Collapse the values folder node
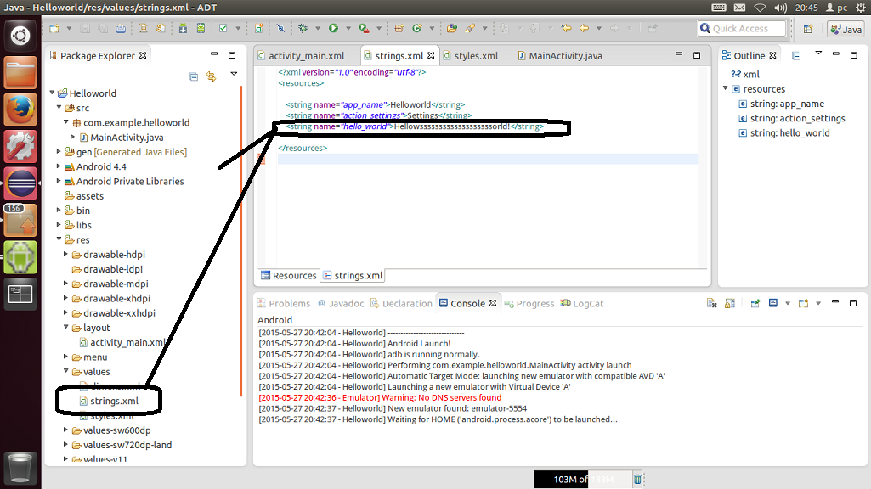Viewport: 871px width, 489px height. point(65,371)
